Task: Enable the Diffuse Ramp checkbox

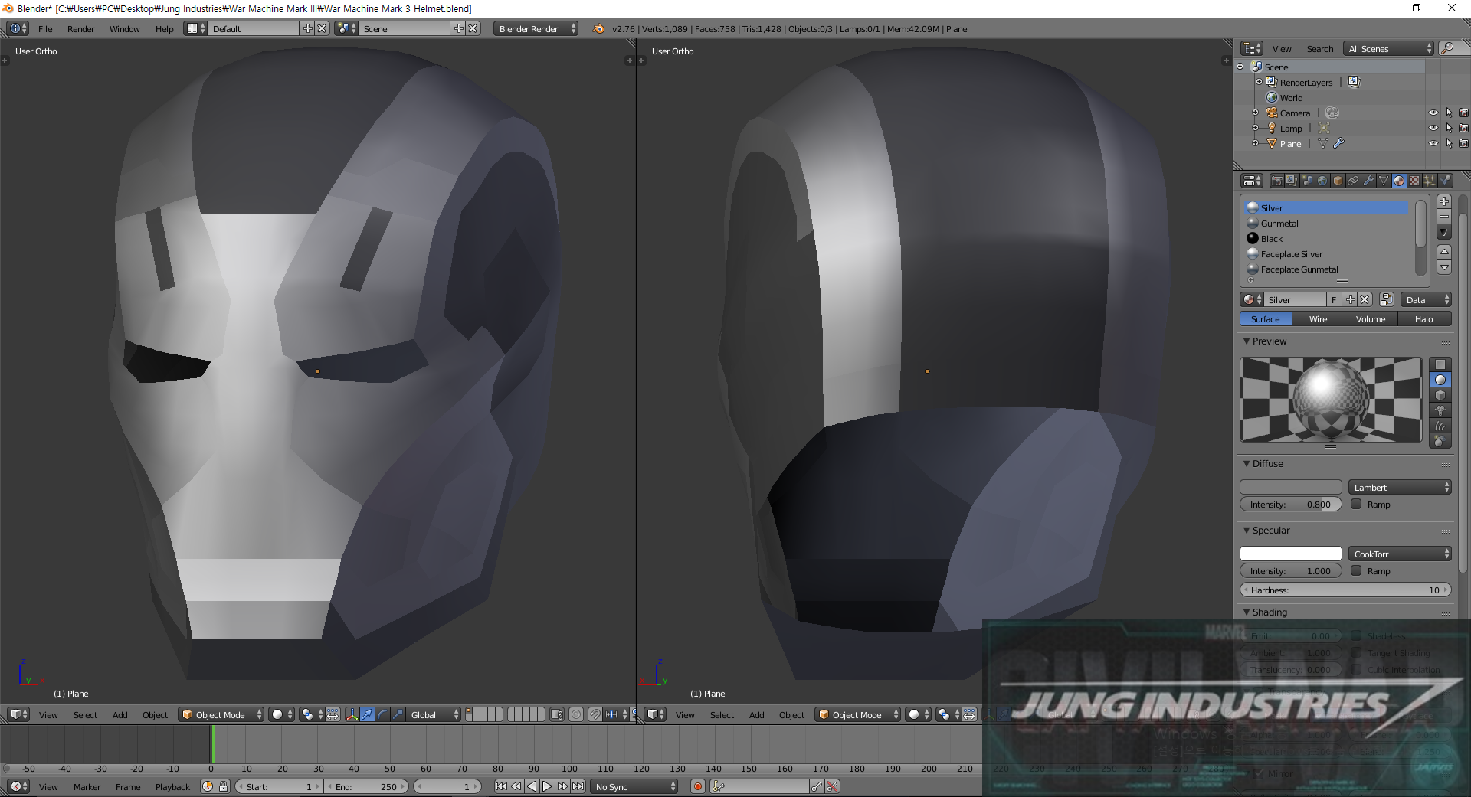Action: 1356,504
